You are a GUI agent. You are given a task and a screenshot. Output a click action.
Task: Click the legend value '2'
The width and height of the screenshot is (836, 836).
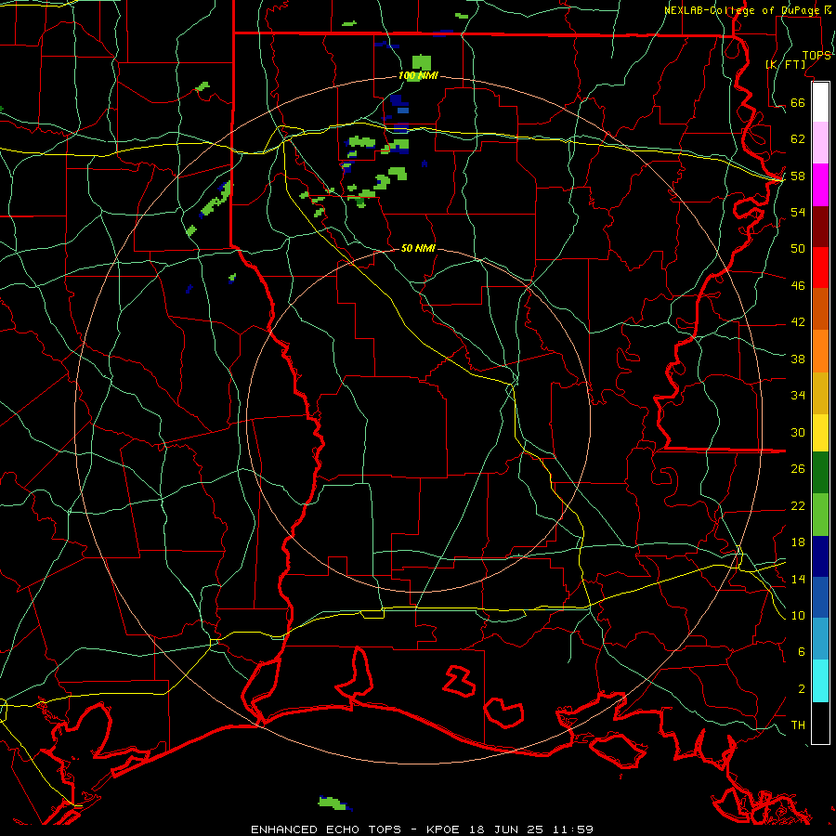click(x=802, y=689)
